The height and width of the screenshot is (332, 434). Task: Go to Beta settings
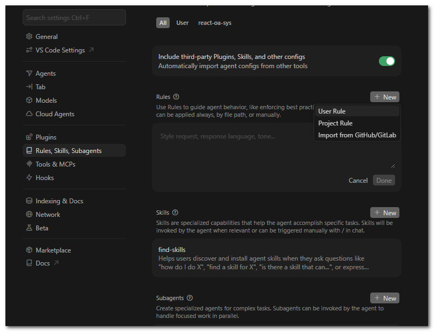[74, 228]
